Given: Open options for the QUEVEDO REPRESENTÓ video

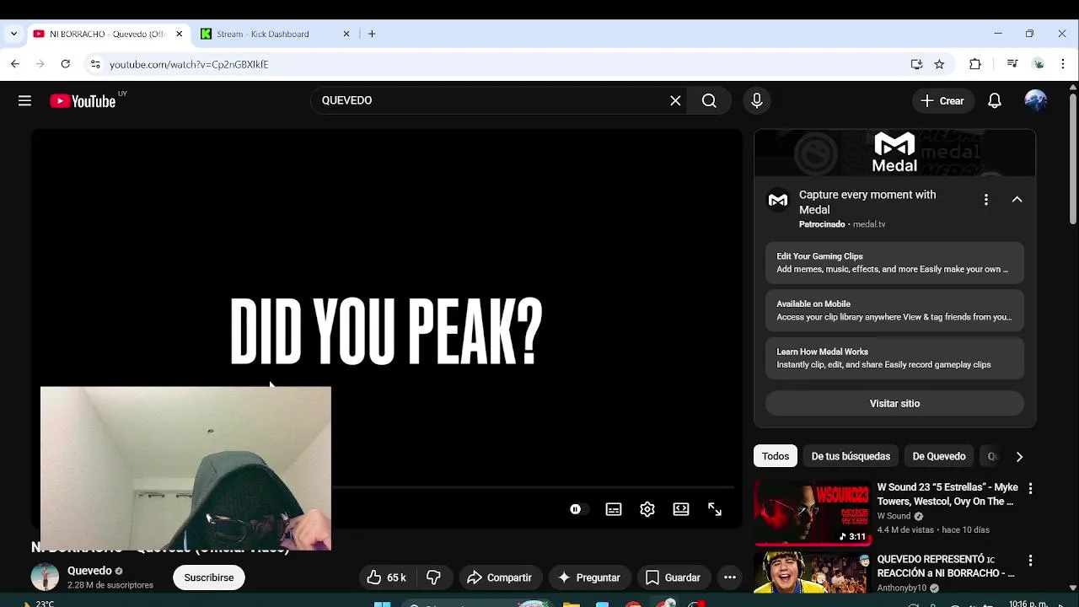Looking at the screenshot, I should point(1030,561).
